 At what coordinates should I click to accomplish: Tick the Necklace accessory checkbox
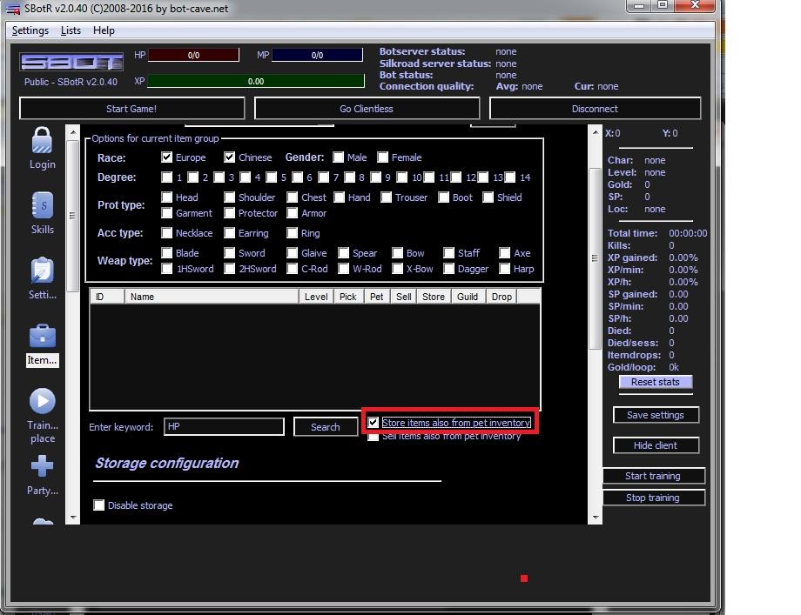click(166, 233)
